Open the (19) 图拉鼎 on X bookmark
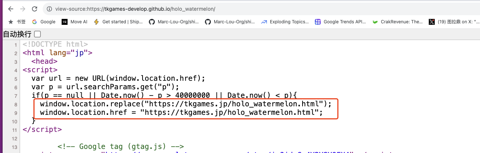Viewport: 480px width, 153px height. point(454,22)
